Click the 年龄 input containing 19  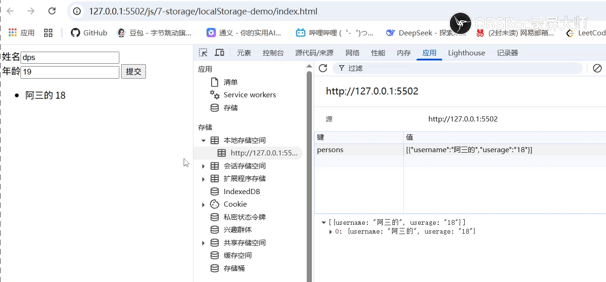(x=70, y=72)
